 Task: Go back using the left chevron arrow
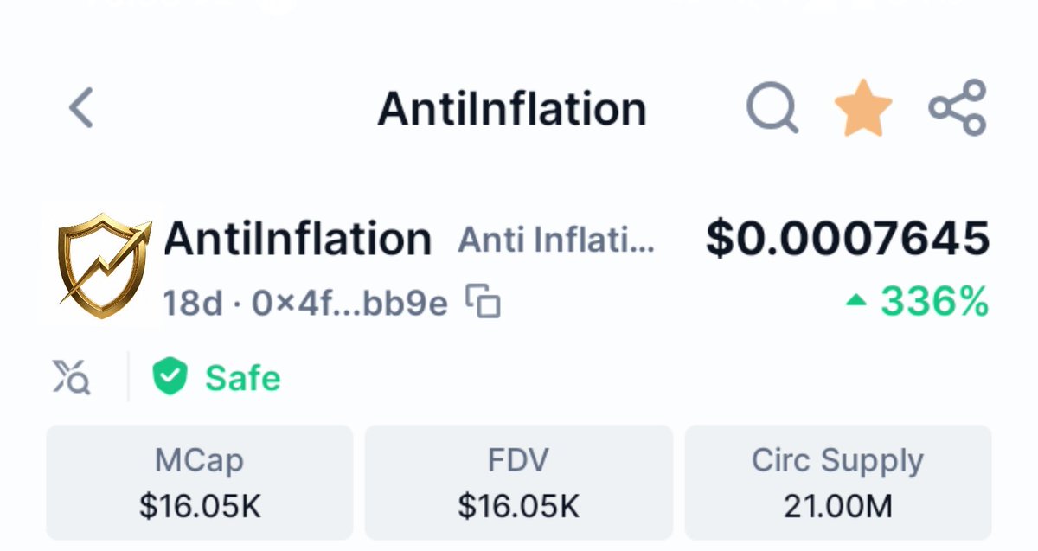pos(81,108)
